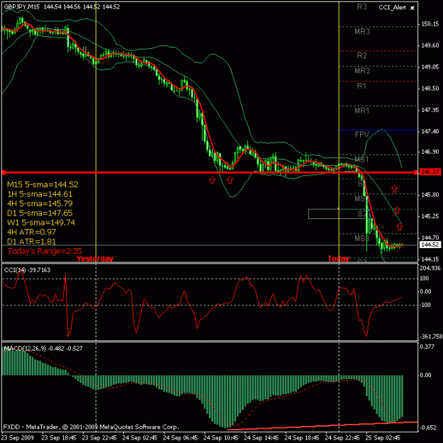The width and height of the screenshot is (443, 443).
Task: Click 144.15 on the price axis
Action: click(x=430, y=259)
